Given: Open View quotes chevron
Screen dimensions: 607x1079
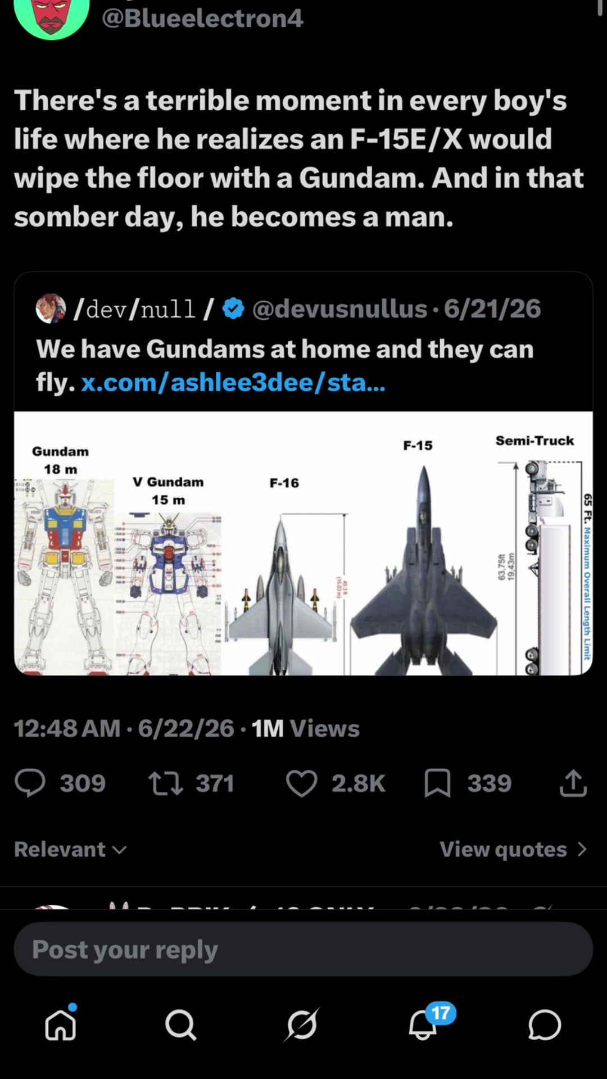Looking at the screenshot, I should pos(514,849).
